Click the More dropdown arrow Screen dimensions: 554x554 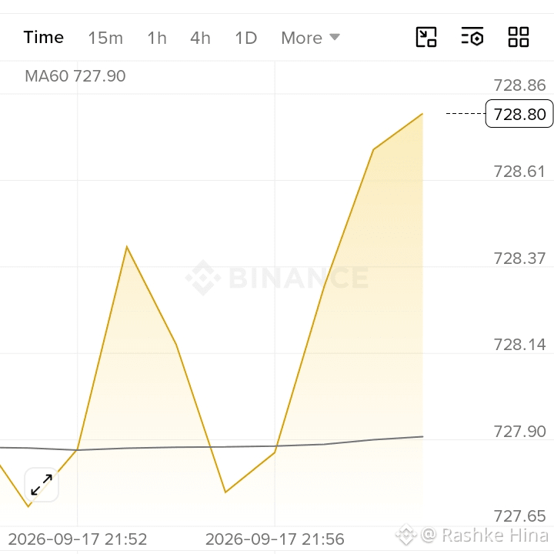click(x=334, y=37)
